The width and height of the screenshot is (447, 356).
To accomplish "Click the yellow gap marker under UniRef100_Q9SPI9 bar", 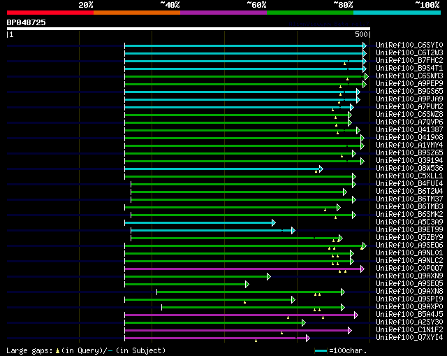I will (245, 302).
